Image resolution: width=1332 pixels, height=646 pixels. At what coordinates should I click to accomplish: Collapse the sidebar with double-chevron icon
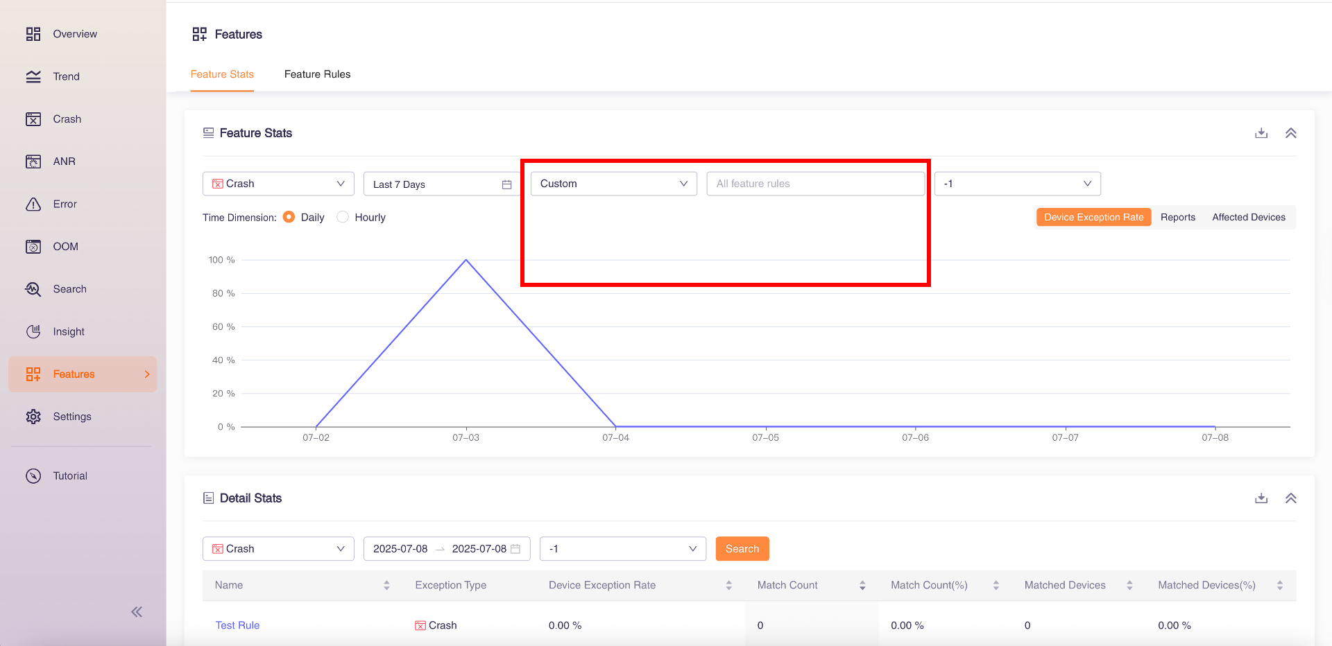(x=137, y=611)
